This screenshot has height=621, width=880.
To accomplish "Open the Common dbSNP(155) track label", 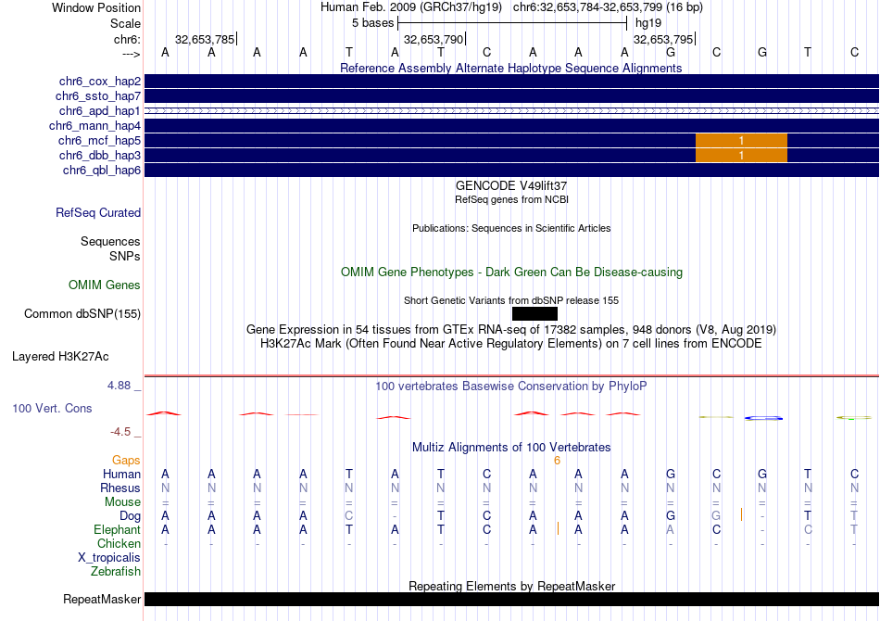I will point(82,314).
